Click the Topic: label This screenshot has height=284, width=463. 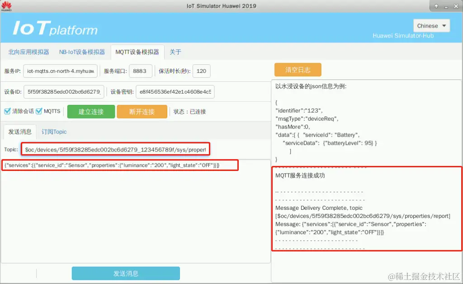(x=11, y=149)
